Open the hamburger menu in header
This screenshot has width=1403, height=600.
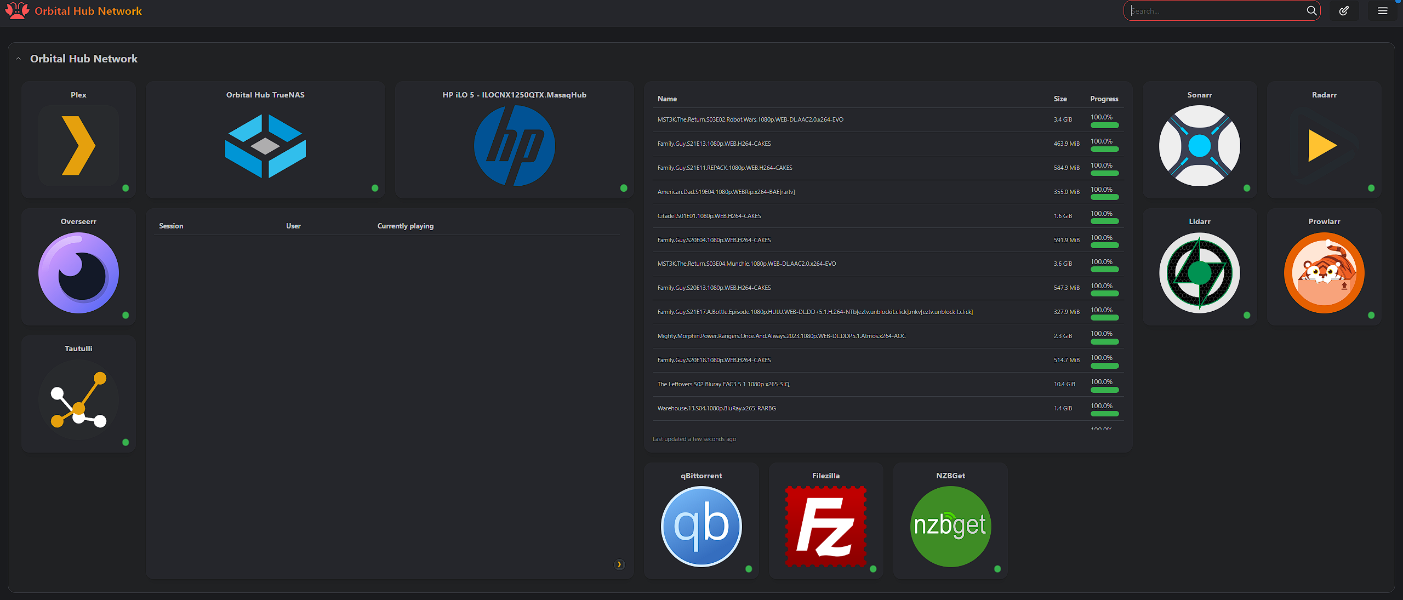(1382, 11)
